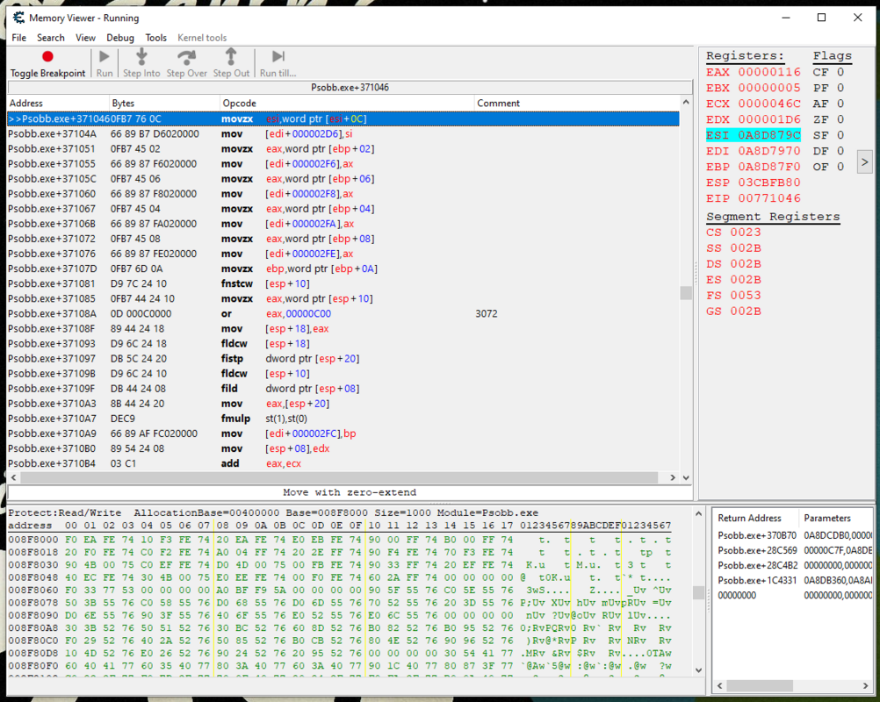Click the EAX register value 00000116

769,72
